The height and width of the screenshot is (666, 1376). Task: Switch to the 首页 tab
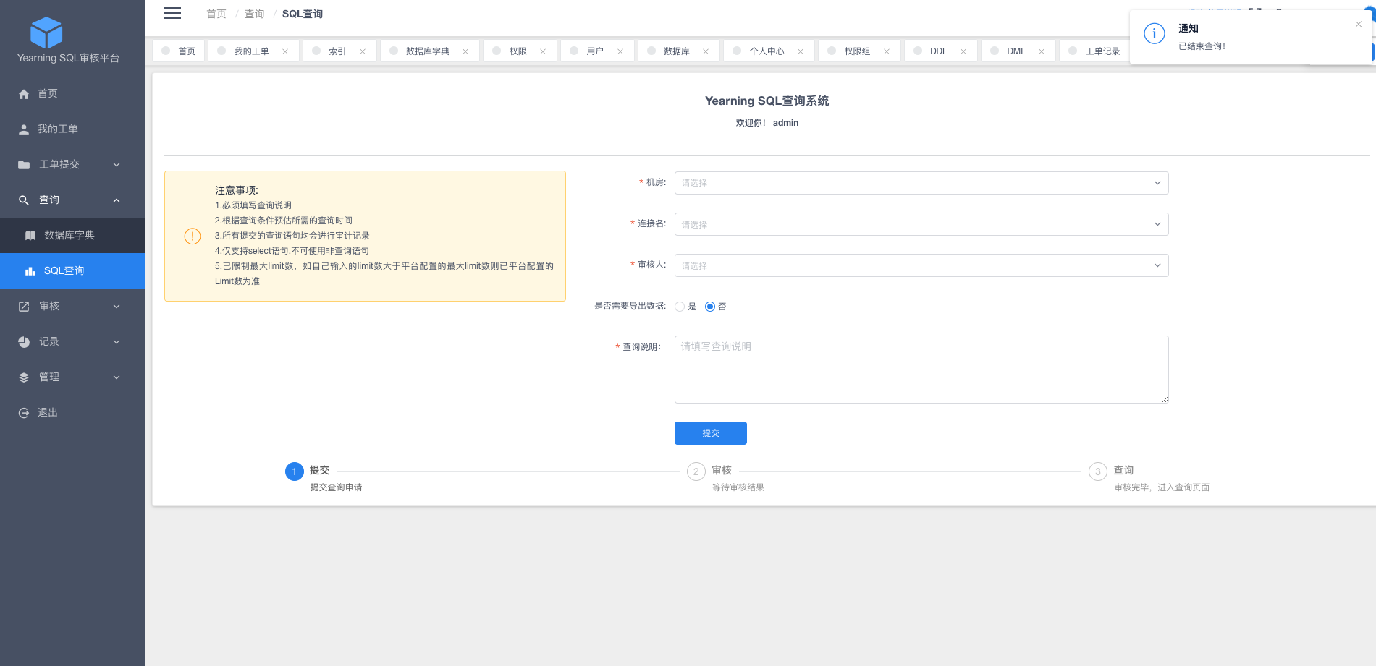tap(179, 51)
